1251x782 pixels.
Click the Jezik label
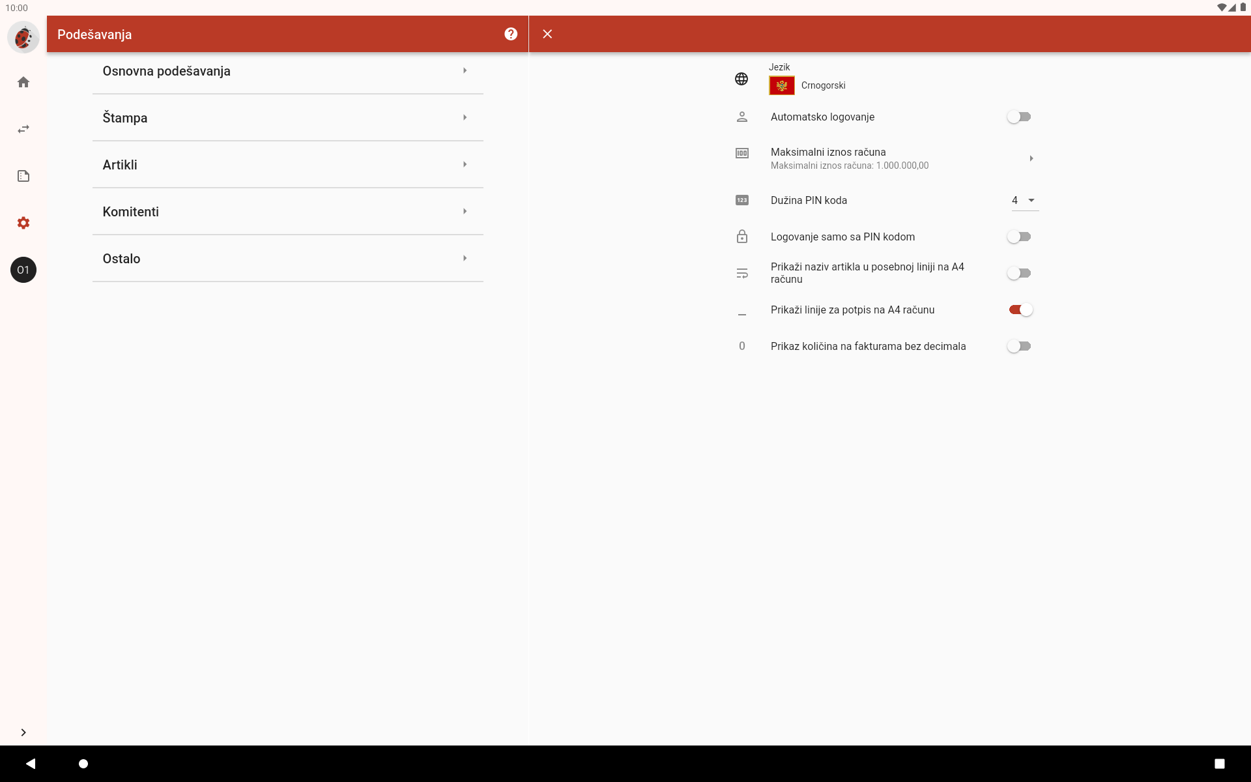click(779, 67)
